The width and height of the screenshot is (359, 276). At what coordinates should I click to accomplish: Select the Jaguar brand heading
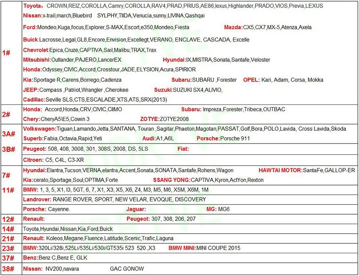[136, 209]
